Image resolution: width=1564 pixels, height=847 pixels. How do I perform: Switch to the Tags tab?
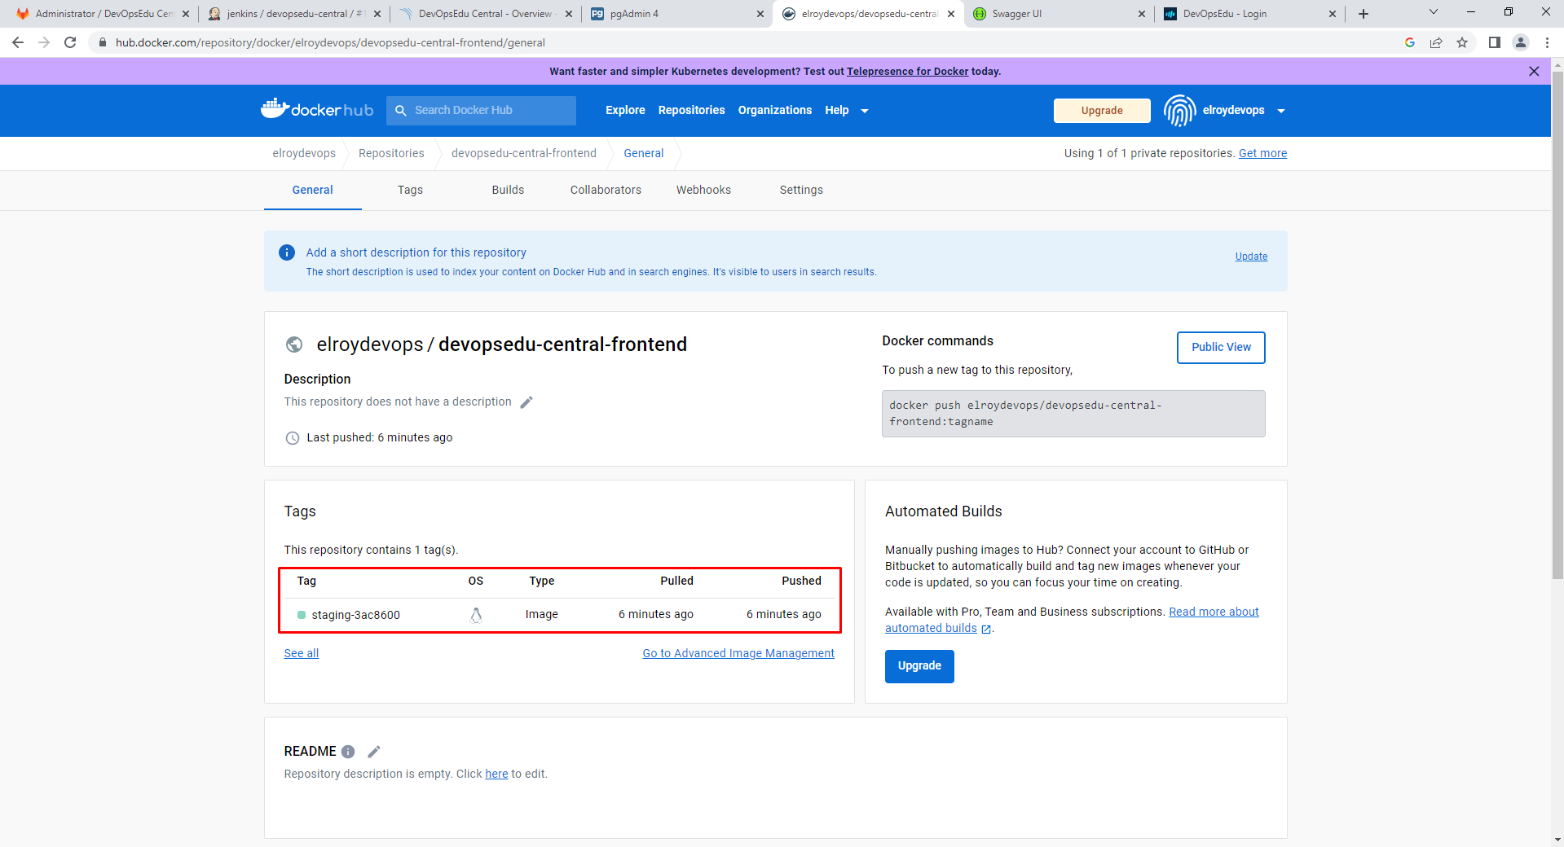click(410, 190)
